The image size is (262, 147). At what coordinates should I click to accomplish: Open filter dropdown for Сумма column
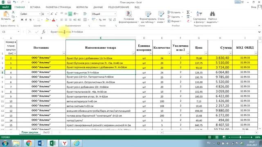point(230,53)
